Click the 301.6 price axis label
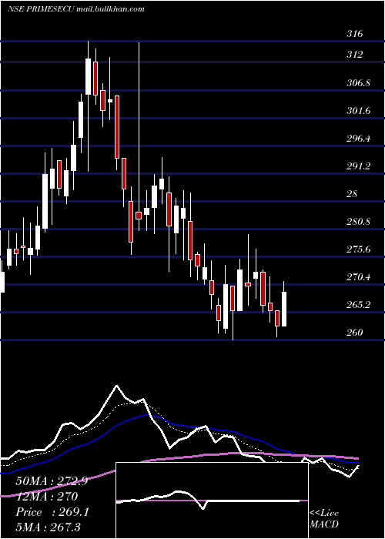This screenshot has width=385, height=539. [359, 110]
